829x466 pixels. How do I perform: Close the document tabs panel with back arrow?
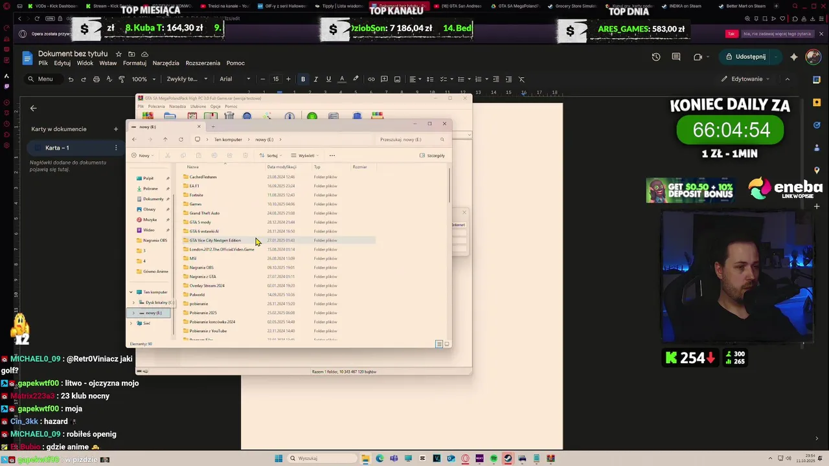(x=34, y=108)
